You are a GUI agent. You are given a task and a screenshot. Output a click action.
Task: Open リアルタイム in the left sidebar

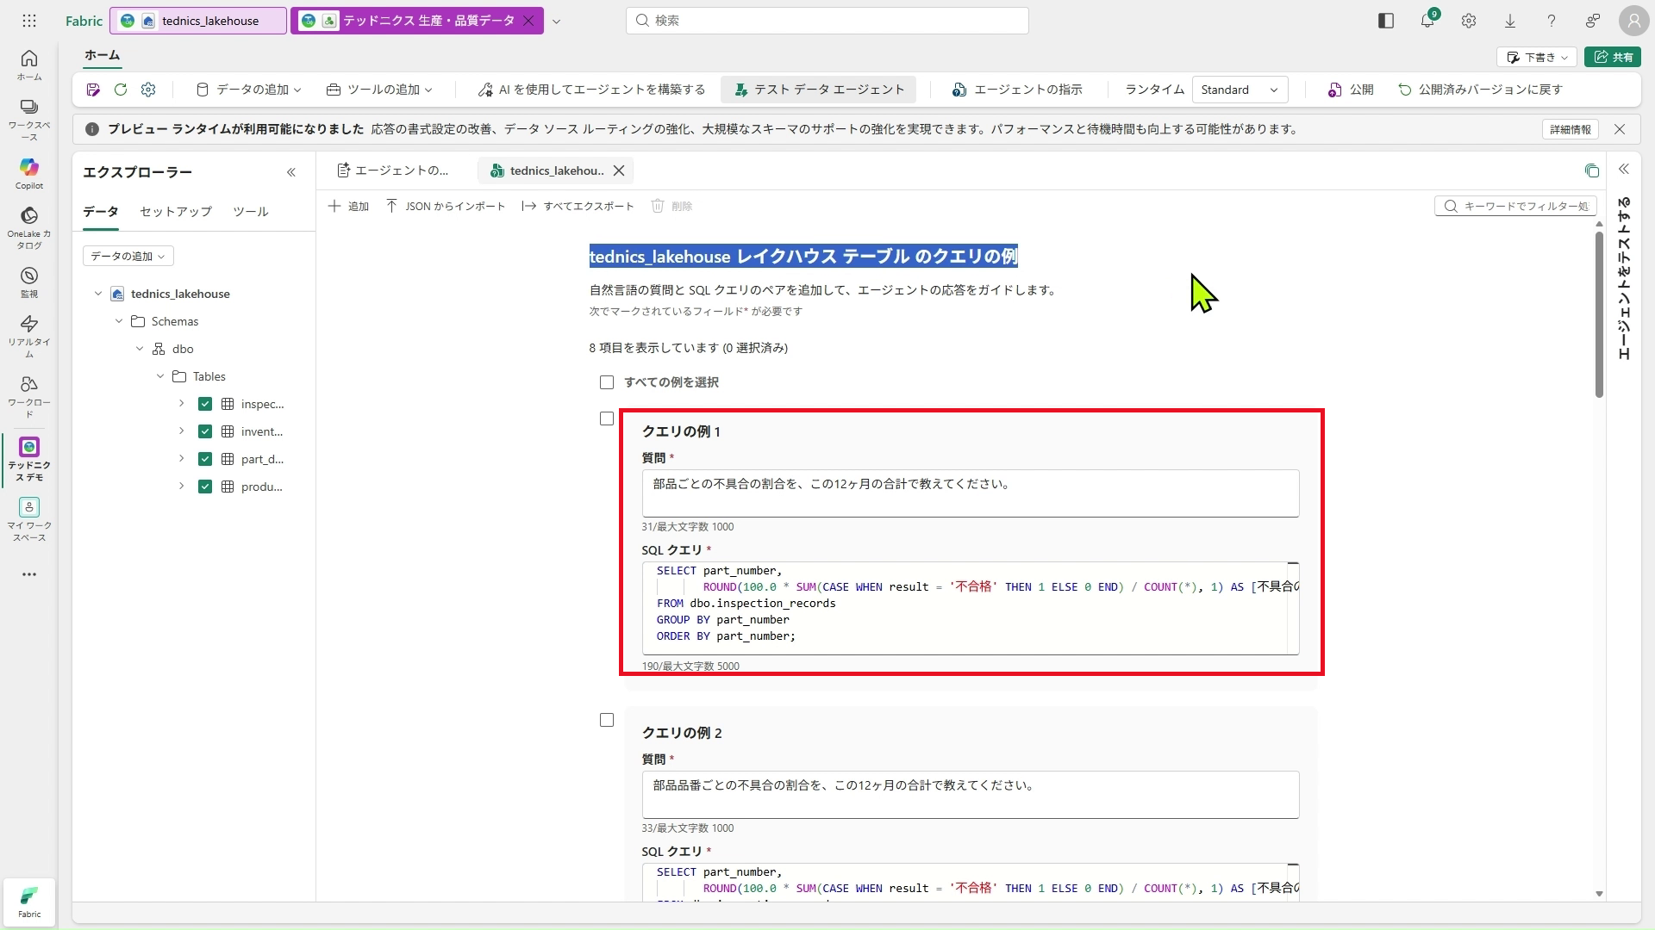[x=29, y=336]
